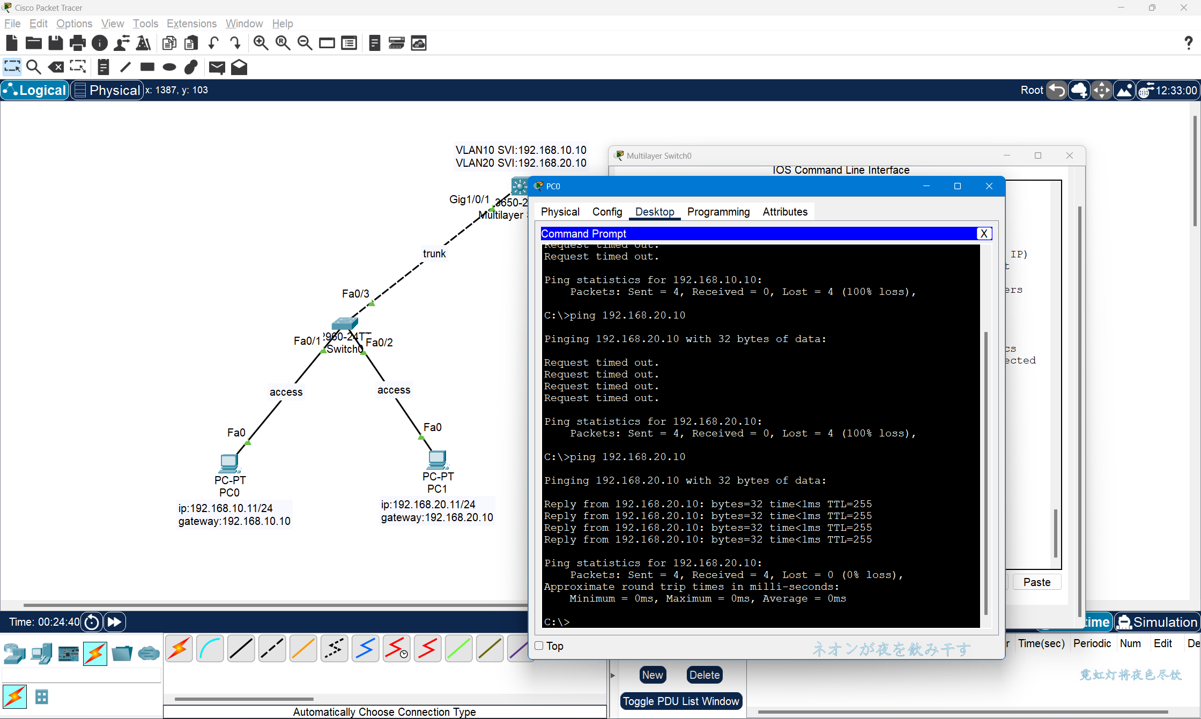Click the Paste toolbar icon
This screenshot has width=1201, height=719.
tap(191, 43)
